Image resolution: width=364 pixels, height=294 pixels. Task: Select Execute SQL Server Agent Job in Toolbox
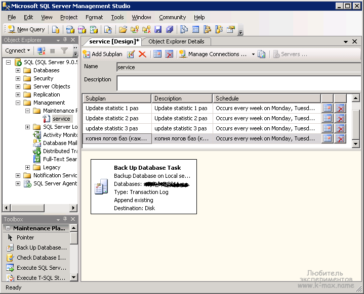36,268
